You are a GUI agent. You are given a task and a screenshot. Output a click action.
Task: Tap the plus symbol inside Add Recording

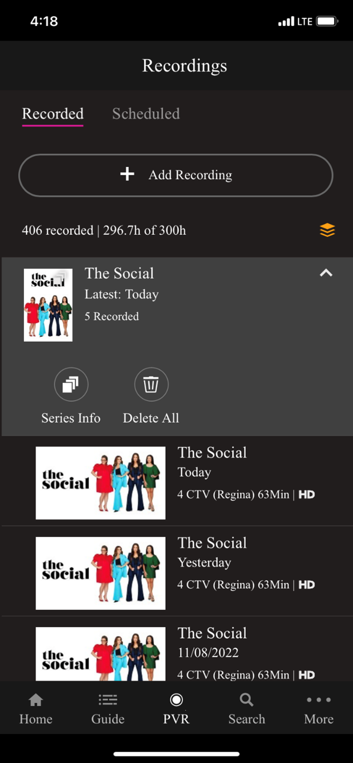pyautogui.click(x=127, y=174)
